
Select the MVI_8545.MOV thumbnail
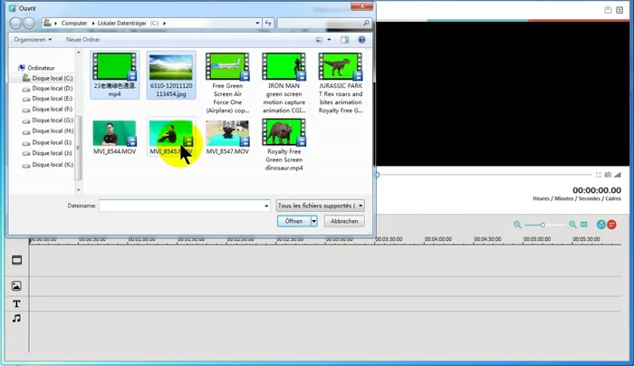pyautogui.click(x=171, y=138)
